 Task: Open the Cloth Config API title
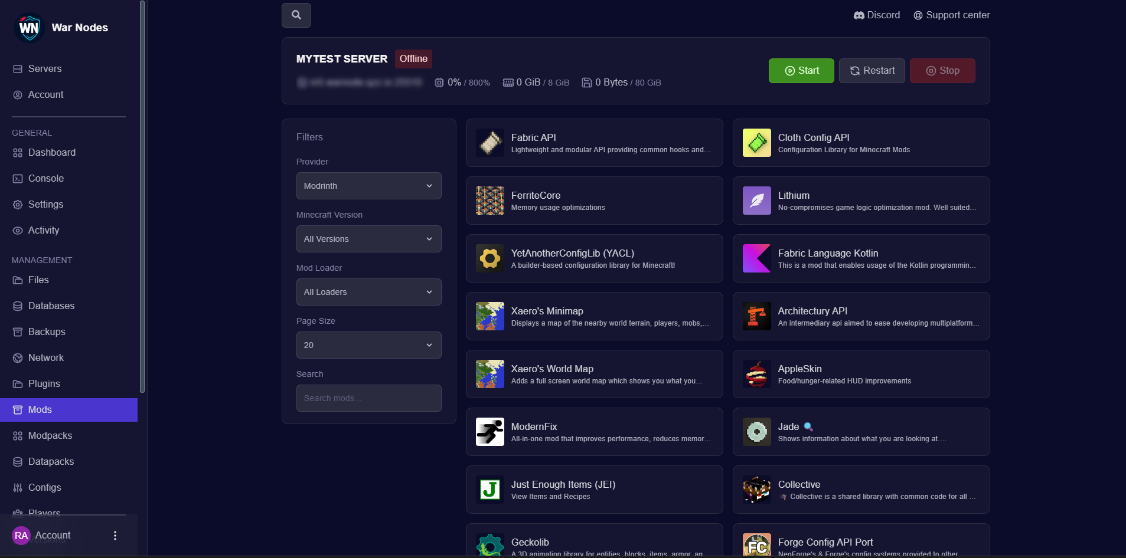(814, 137)
